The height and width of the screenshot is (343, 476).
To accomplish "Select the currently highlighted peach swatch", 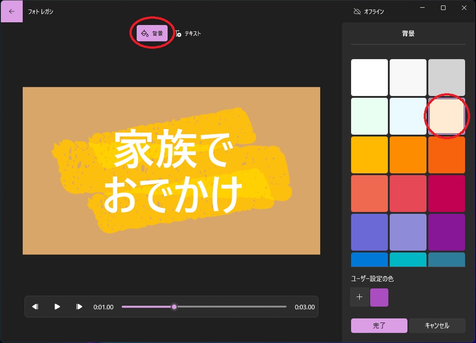I will click(446, 116).
